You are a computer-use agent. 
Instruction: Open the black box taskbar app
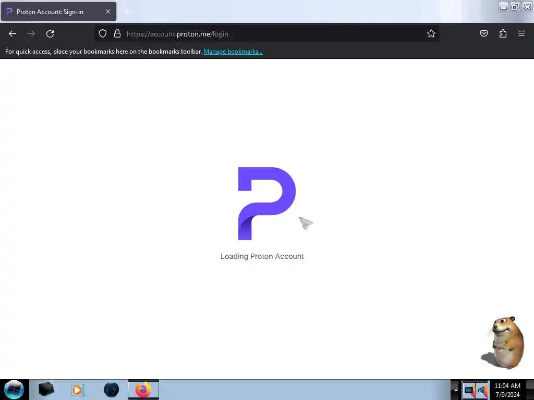click(x=46, y=390)
